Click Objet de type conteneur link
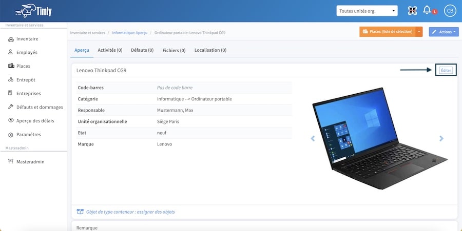462x231 pixels. (130, 212)
